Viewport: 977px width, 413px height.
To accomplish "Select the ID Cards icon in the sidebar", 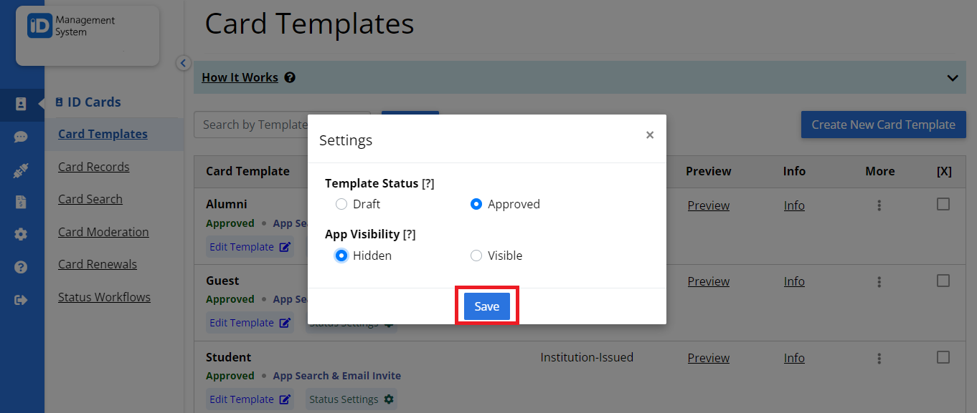I will (22, 105).
